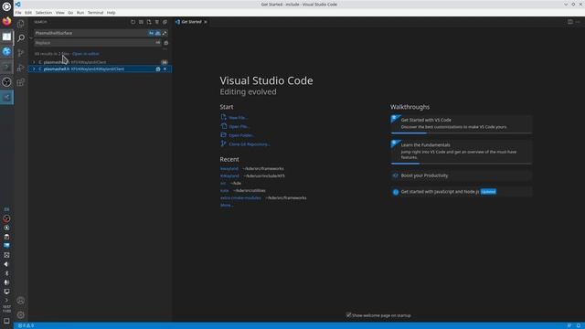
Task: Click the volume icon in system tray
Action: pyautogui.click(x=6, y=264)
